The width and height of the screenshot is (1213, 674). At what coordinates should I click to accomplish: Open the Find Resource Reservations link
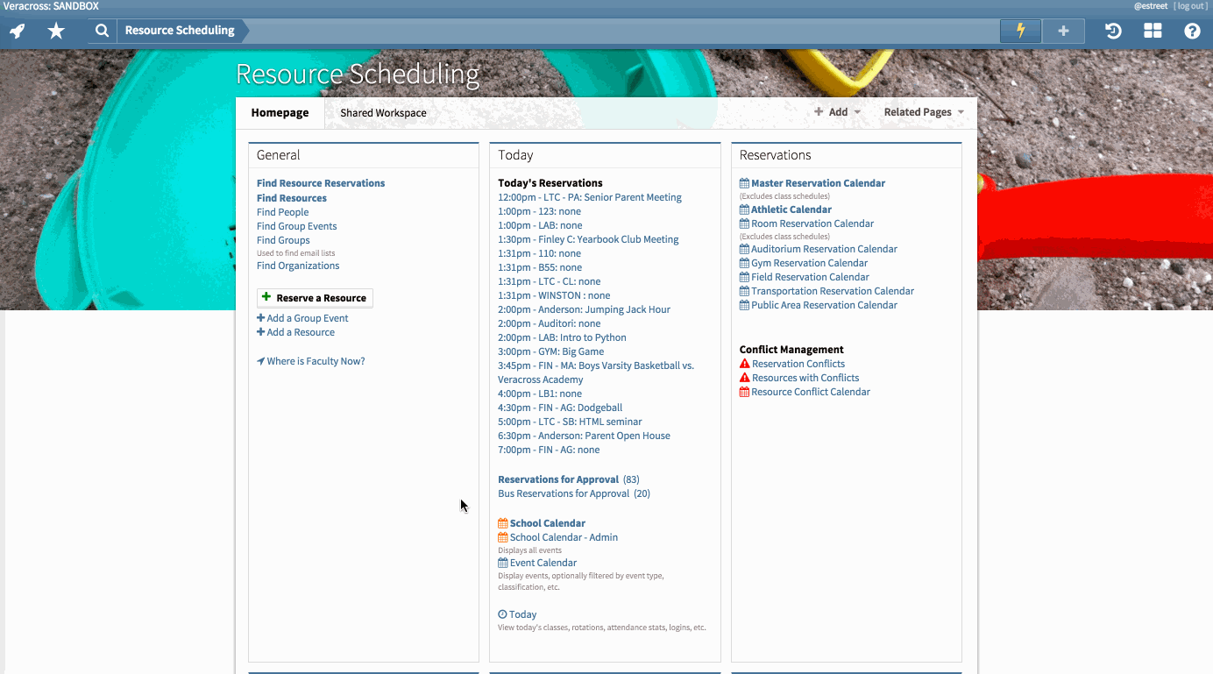click(x=320, y=182)
